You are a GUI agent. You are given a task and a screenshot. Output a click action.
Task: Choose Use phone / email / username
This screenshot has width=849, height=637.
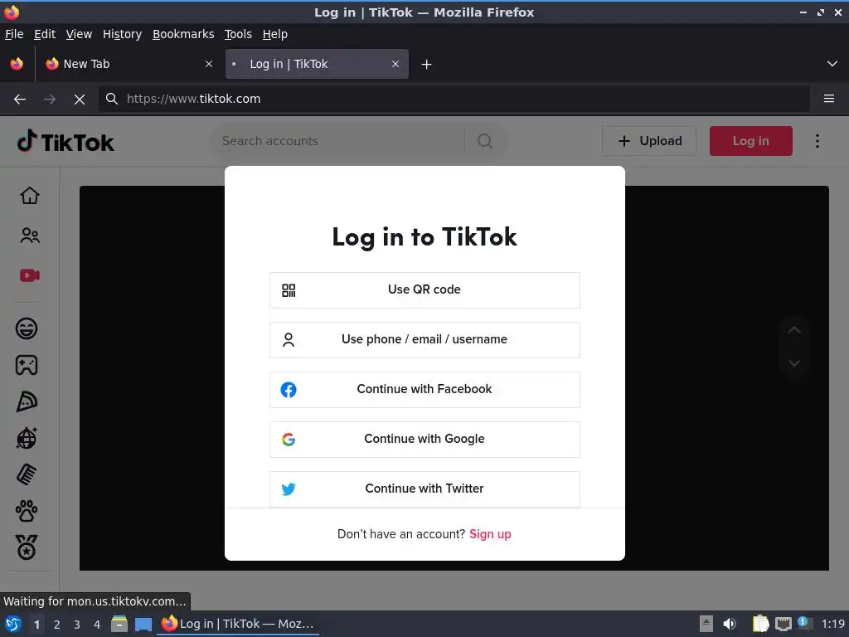tap(424, 340)
